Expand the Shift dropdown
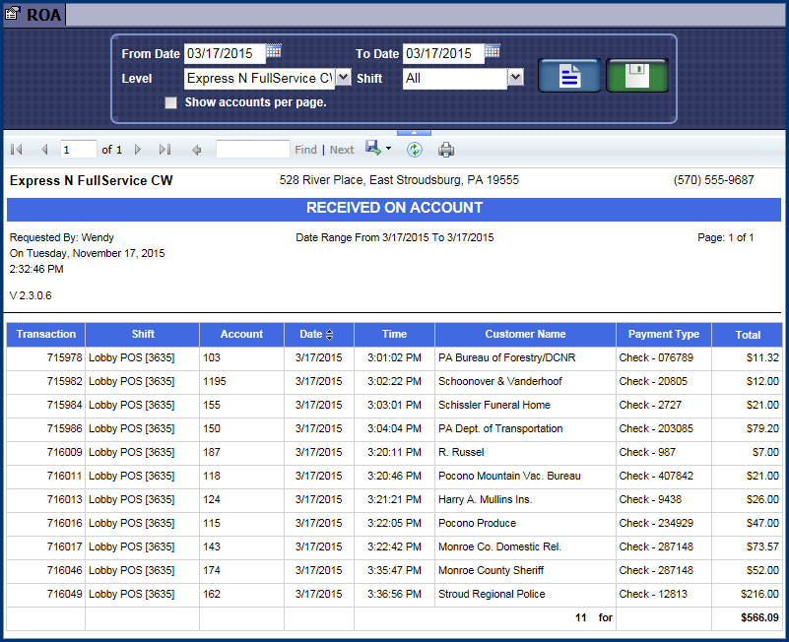 click(x=515, y=78)
